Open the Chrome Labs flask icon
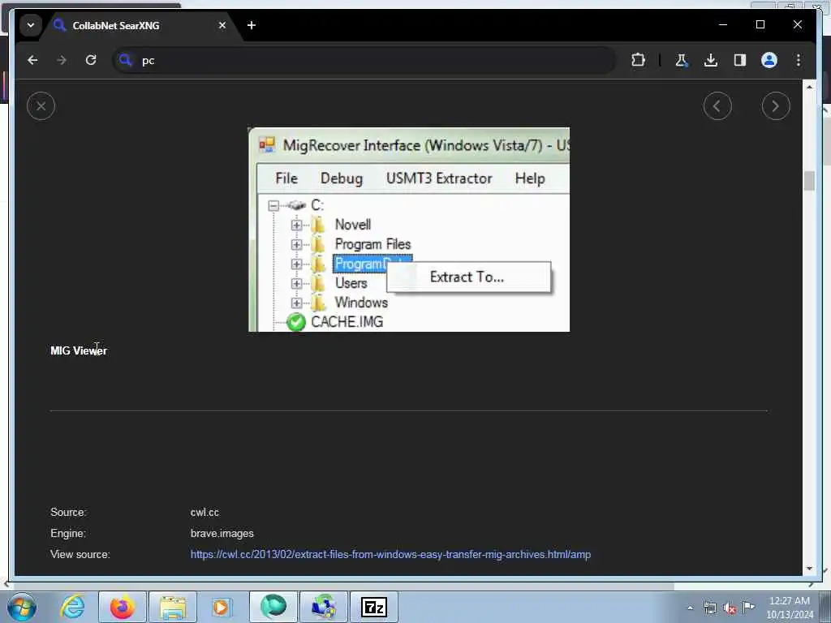Image resolution: width=831 pixels, height=623 pixels. click(x=682, y=60)
